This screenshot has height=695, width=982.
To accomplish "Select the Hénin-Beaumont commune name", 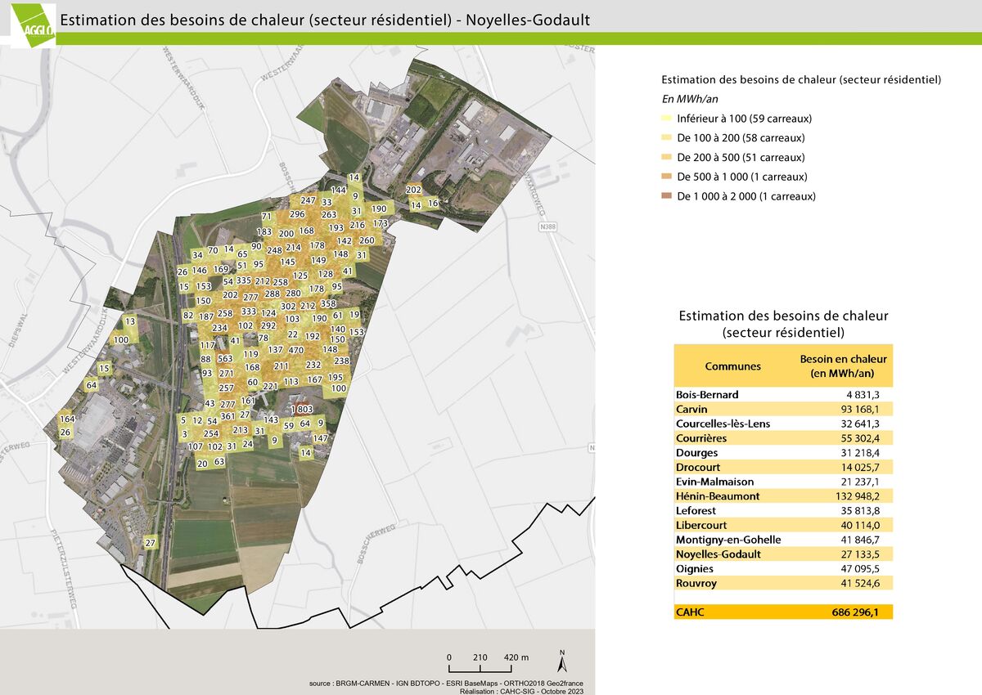I will 718,496.
